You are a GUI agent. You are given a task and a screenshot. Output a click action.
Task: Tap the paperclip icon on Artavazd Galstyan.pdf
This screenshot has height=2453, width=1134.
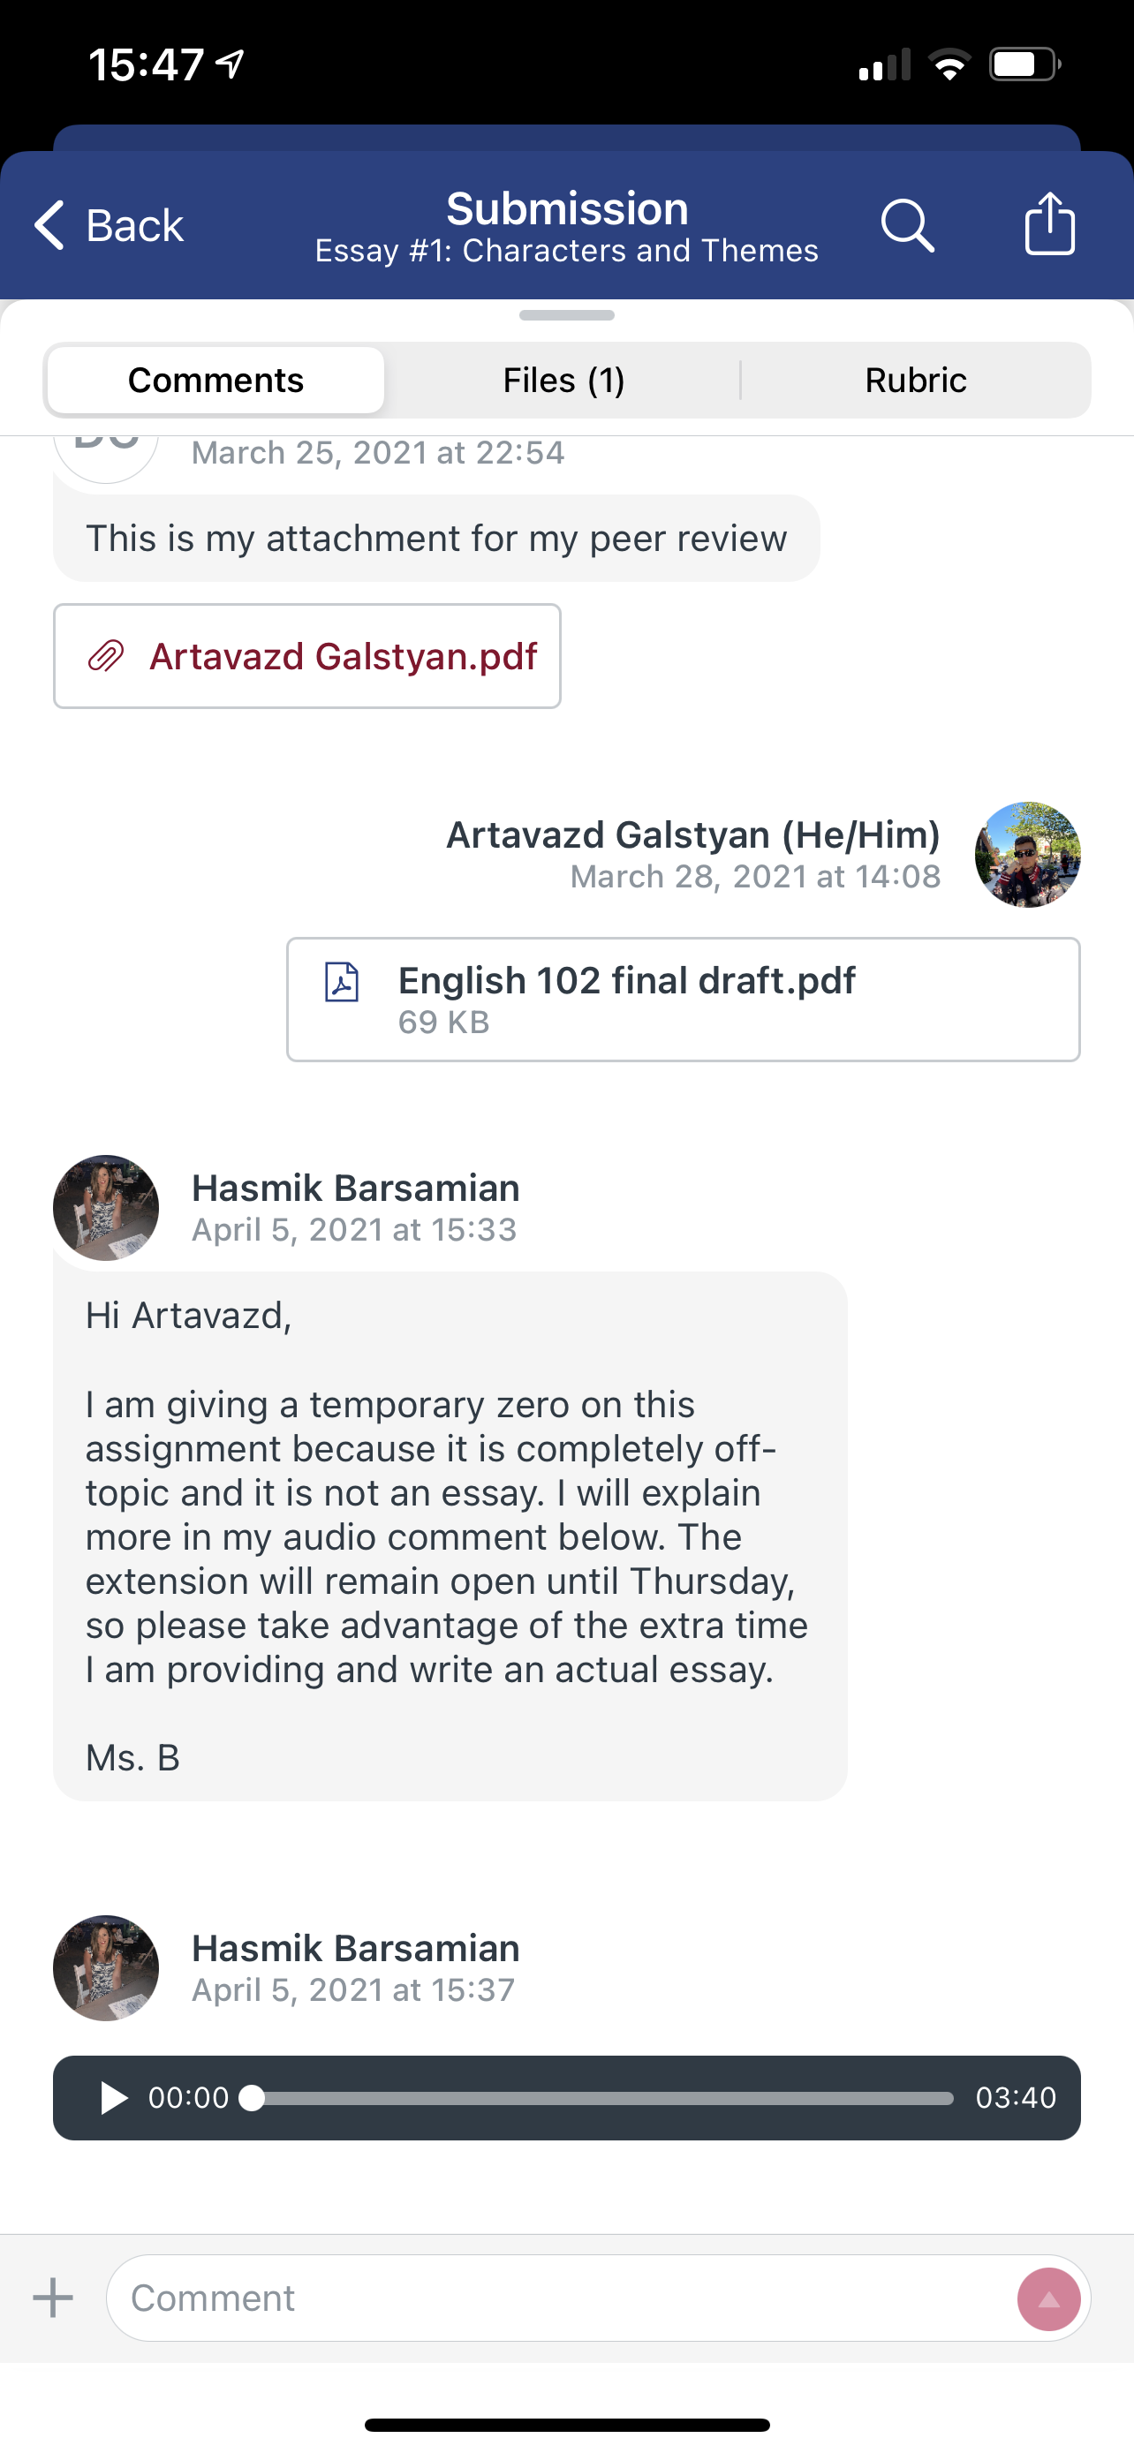pos(106,656)
